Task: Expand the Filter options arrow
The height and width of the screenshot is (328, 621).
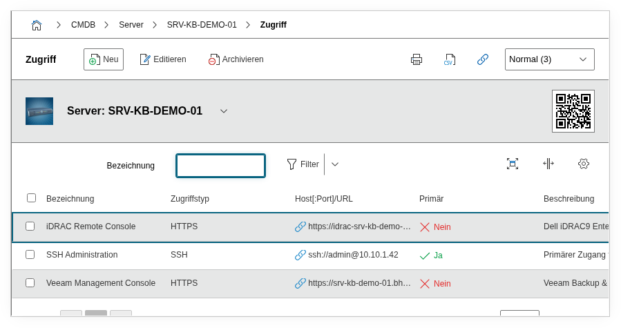Action: tap(335, 164)
